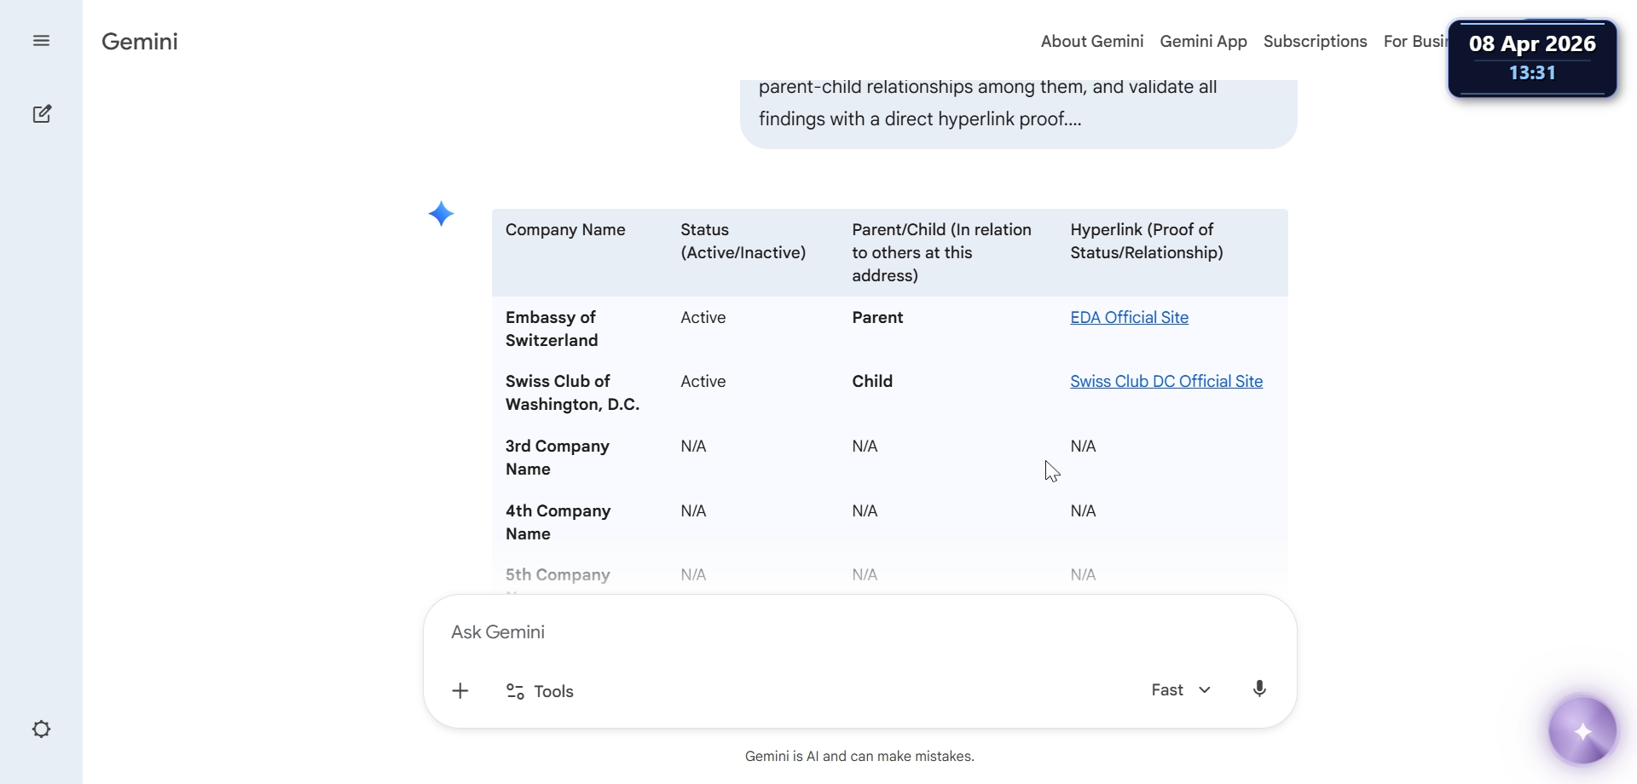Open settings gear in the sidebar
Screen dimensions: 1637x784
[41, 729]
